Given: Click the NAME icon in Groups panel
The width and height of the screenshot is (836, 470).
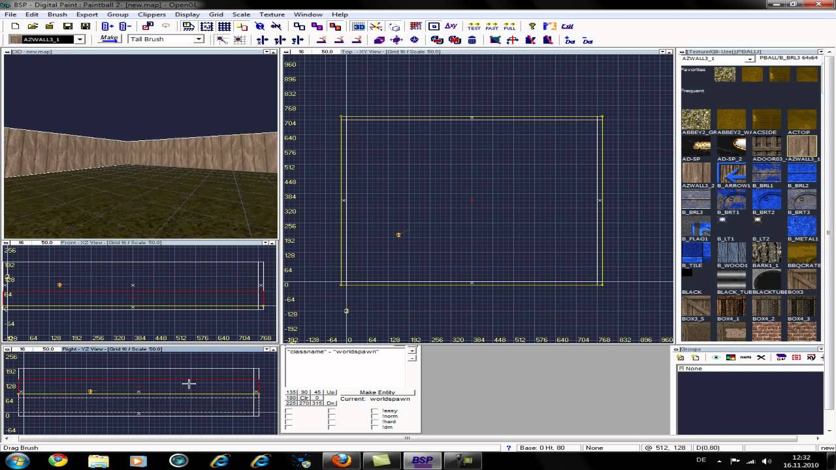Looking at the screenshot, I should 746,358.
